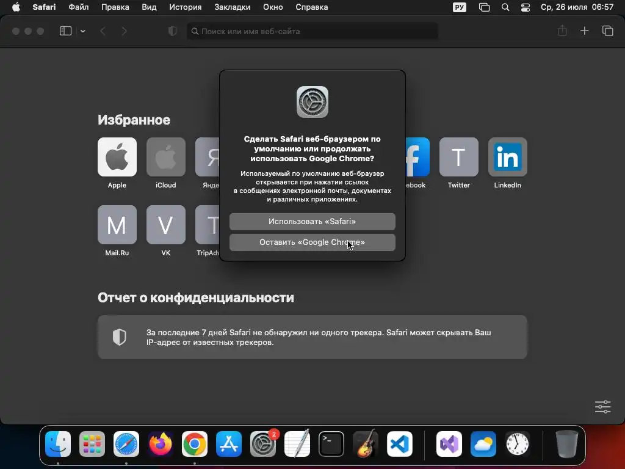
Task: Open the Mail.Ru favorite tile
Action: tap(117, 225)
